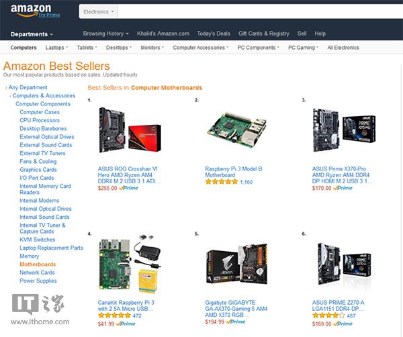
Task: Click the Amazon logo
Action: (31, 10)
